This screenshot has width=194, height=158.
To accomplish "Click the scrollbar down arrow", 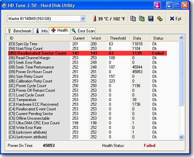I will point(181,137).
